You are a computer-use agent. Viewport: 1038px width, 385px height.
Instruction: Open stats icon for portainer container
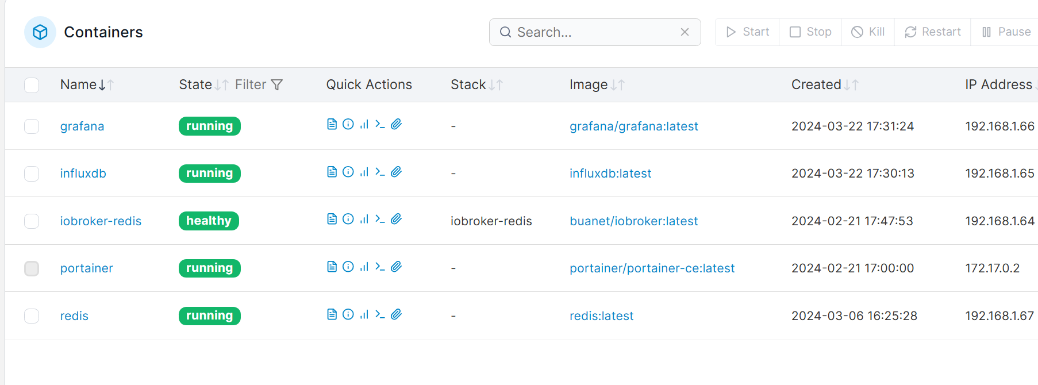point(364,267)
